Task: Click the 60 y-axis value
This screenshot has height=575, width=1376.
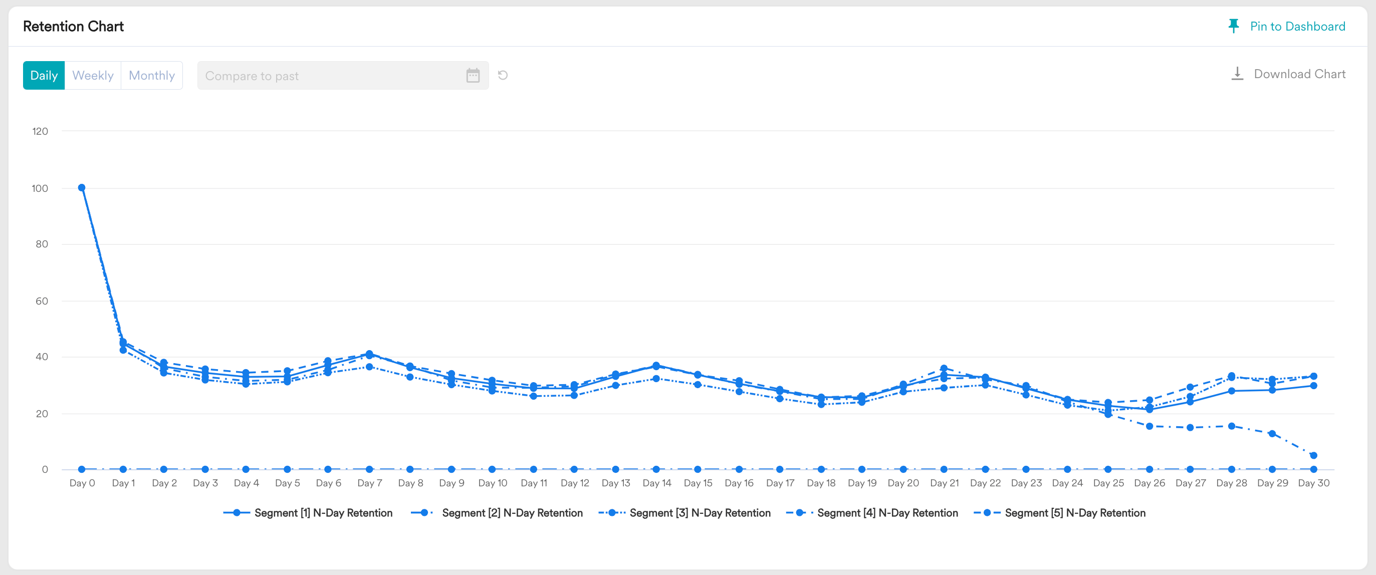Action: (42, 301)
